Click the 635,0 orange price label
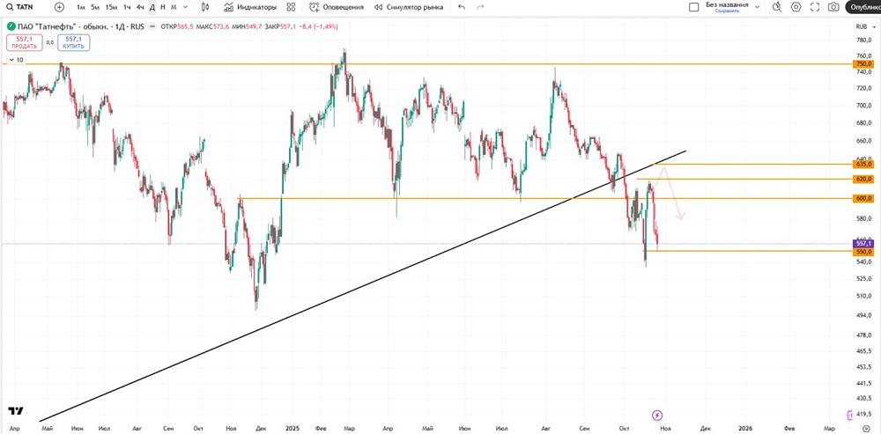Image resolution: width=881 pixels, height=434 pixels. 863,165
